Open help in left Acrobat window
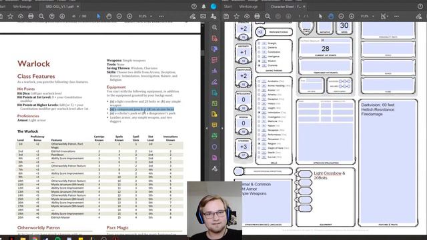Screen dimensions: 427x240 194,6
